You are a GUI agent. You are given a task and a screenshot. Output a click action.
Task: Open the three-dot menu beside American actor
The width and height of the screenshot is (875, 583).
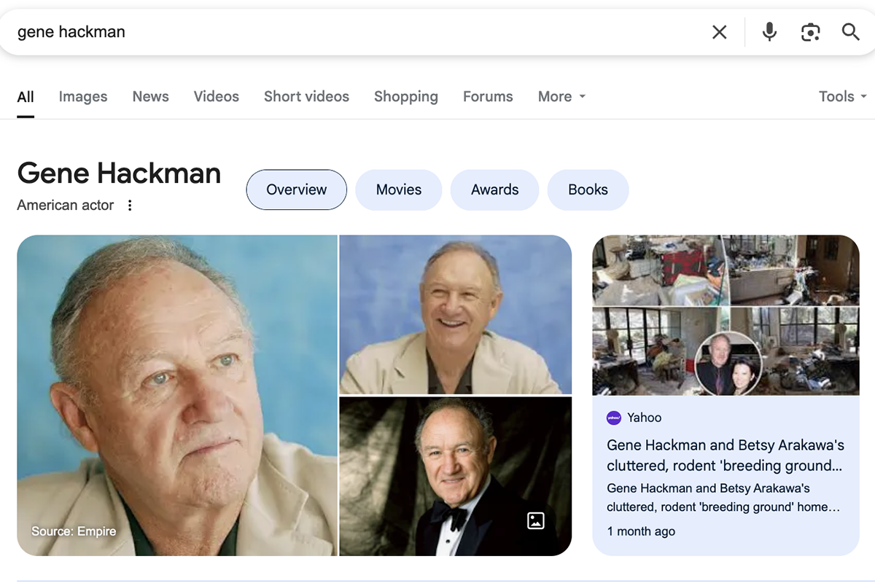pos(130,206)
